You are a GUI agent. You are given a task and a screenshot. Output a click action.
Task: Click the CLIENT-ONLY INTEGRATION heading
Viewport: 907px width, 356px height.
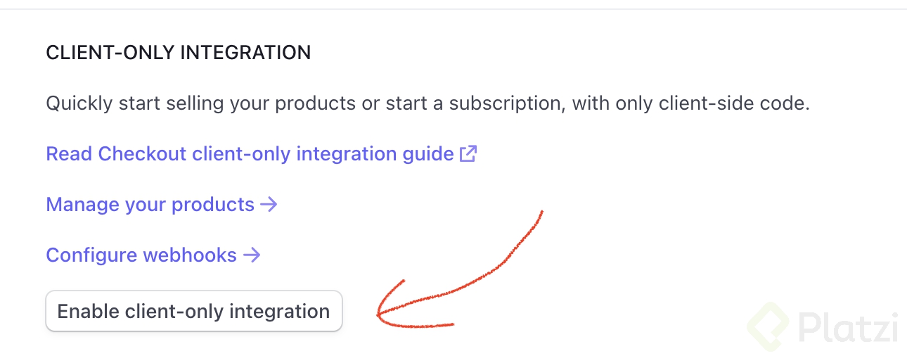[178, 53]
